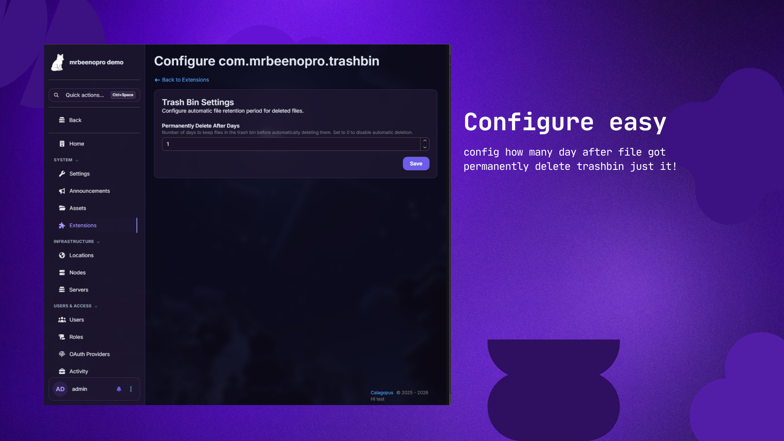Open the Roles page

point(94,337)
